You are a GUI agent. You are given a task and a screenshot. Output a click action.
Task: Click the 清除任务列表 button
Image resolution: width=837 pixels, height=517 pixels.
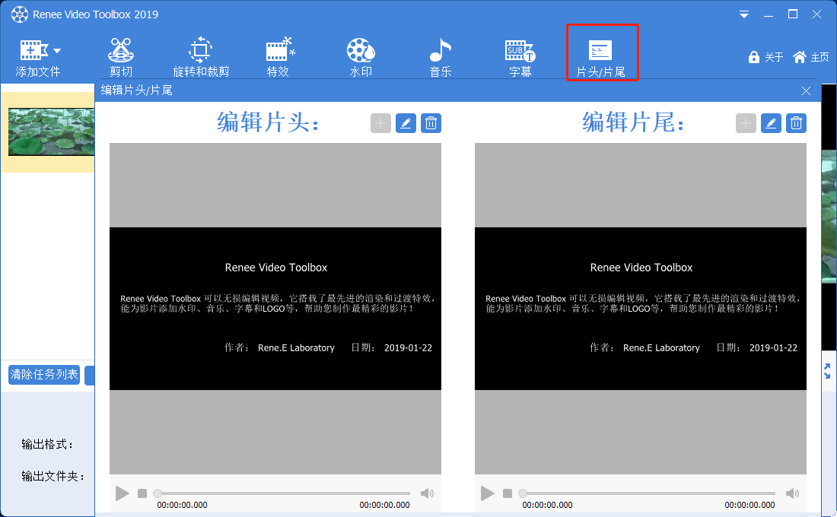[x=44, y=375]
